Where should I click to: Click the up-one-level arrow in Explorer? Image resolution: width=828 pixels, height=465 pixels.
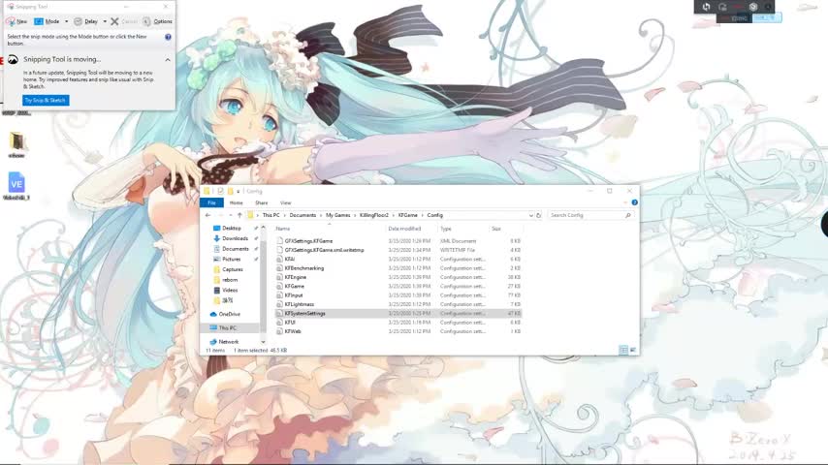239,215
